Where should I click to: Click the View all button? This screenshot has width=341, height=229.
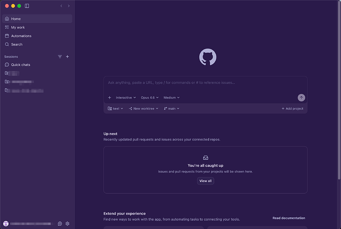click(206, 181)
